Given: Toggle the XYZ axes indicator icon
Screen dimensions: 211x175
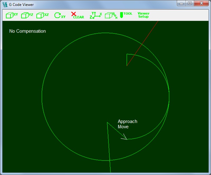Looking at the screenshot, I should tap(95, 15).
